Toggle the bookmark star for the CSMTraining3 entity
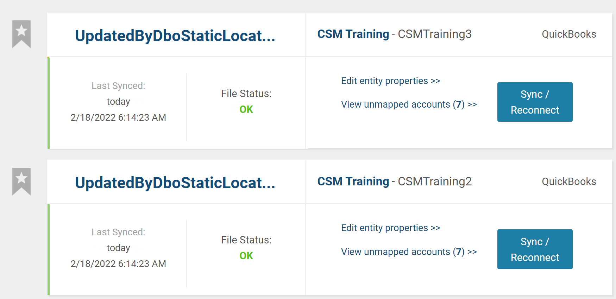The image size is (616, 299). tap(21, 34)
